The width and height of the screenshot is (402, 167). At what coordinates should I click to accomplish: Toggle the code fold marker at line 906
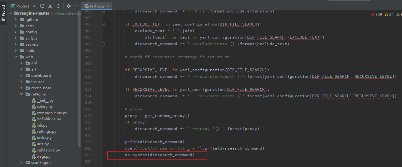point(103,44)
